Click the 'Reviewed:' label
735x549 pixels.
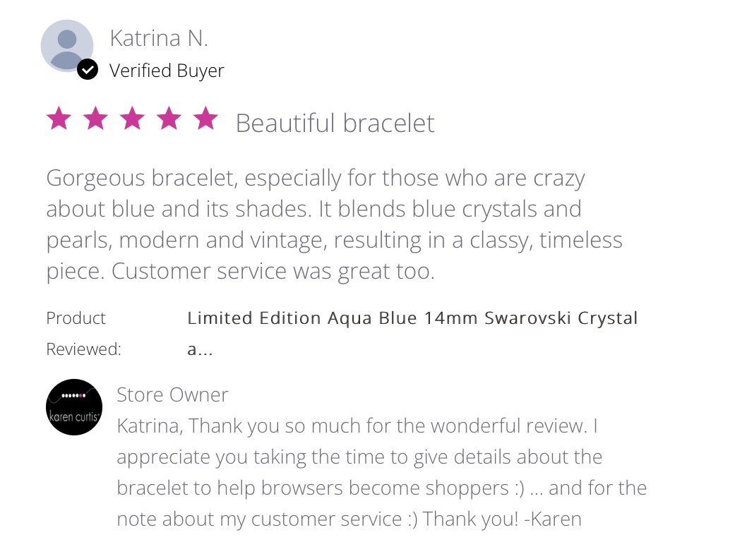click(x=84, y=349)
